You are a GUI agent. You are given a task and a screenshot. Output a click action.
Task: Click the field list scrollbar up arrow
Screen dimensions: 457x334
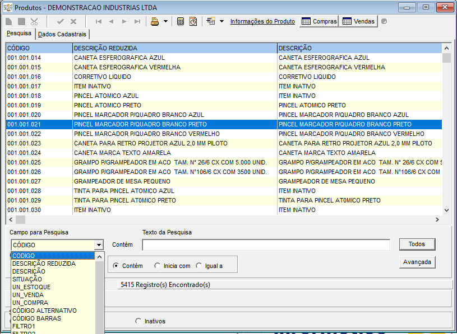pyautogui.click(x=99, y=257)
